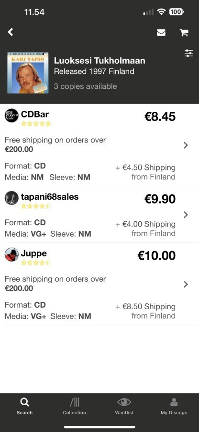This screenshot has height=432, width=199.
Task: Open the Juppe seller name link
Action: pyautogui.click(x=34, y=253)
